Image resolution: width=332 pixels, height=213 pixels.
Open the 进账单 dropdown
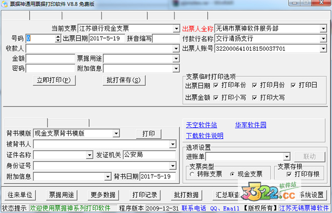click(287, 157)
